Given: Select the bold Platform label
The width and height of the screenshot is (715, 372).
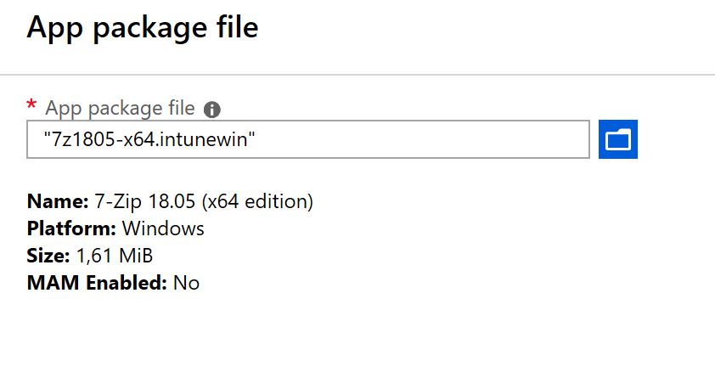Looking at the screenshot, I should click(71, 228).
